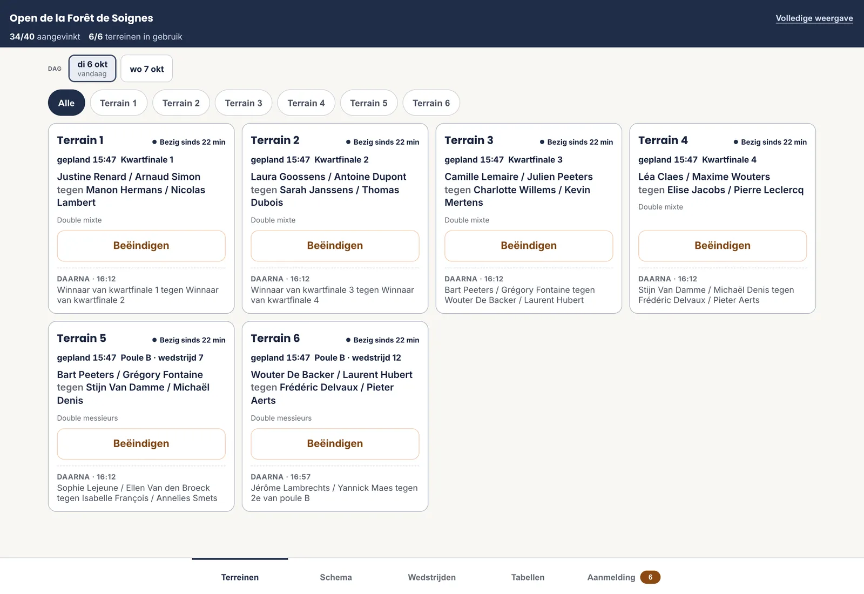864x594 pixels.
Task: Filter by Terrain 4 chip
Action: (x=306, y=103)
